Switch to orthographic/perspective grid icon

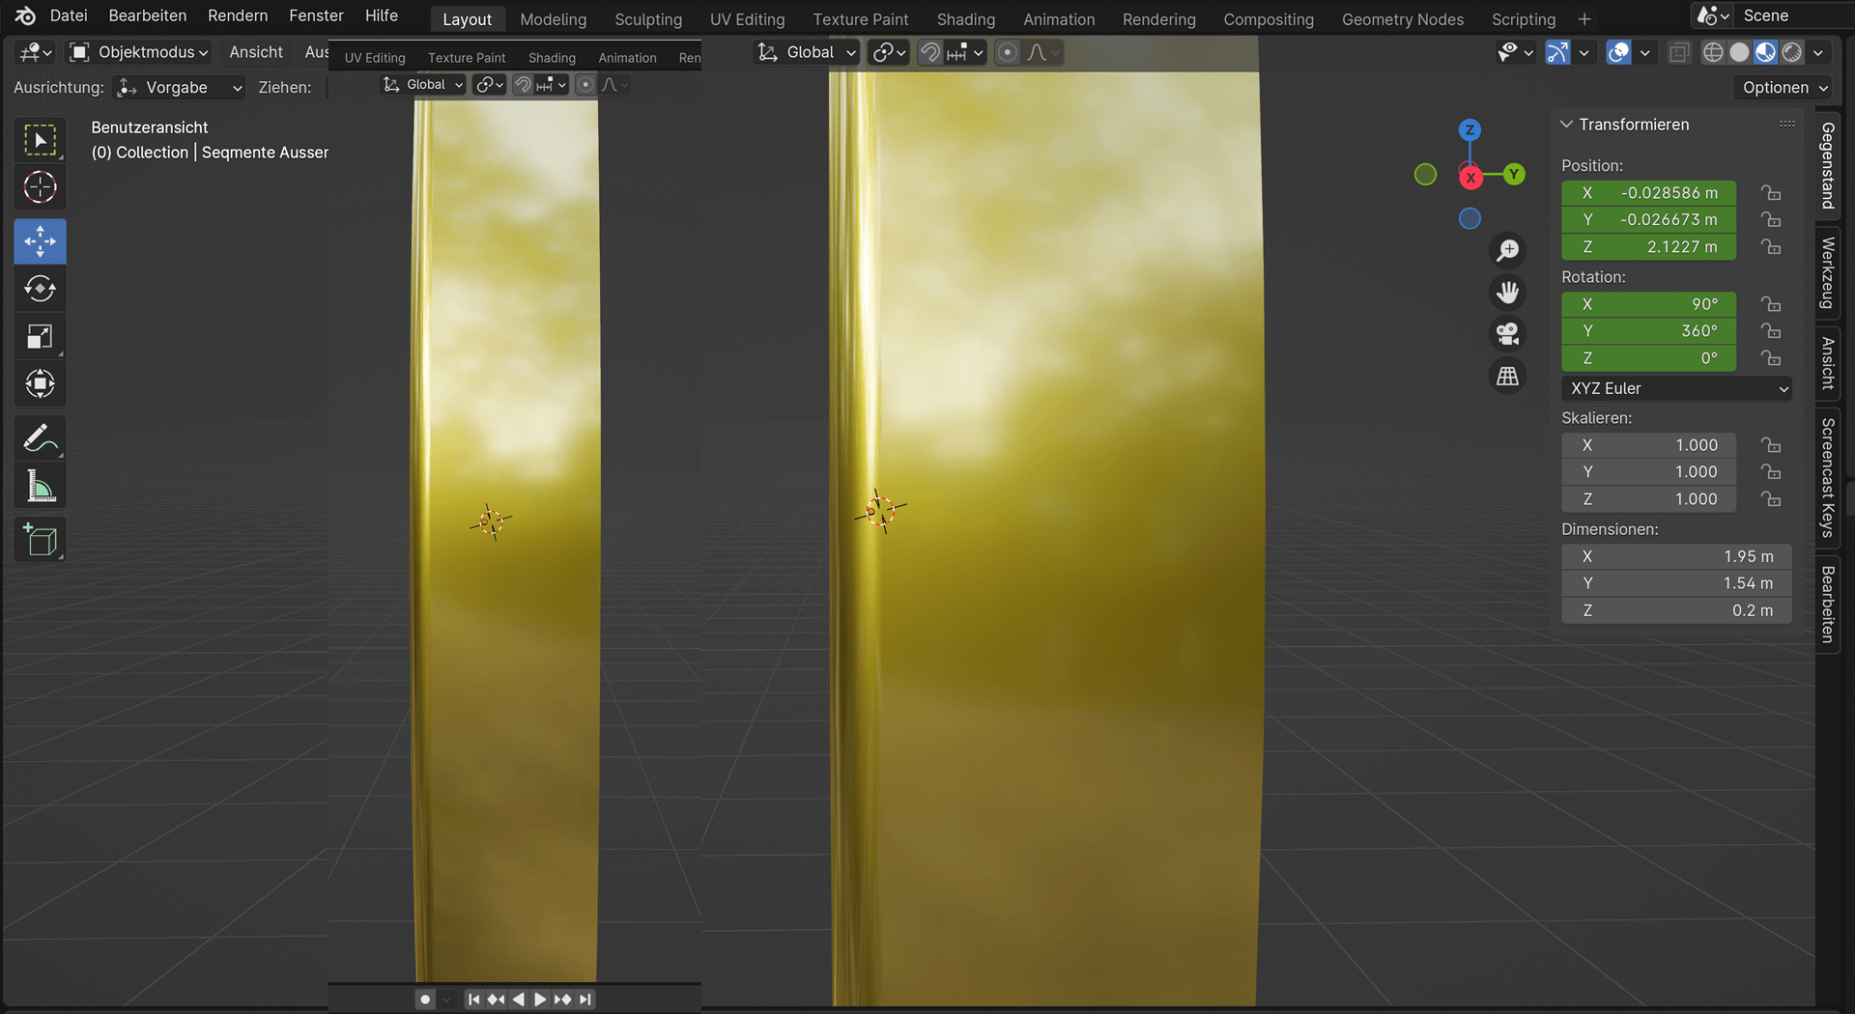click(1507, 377)
